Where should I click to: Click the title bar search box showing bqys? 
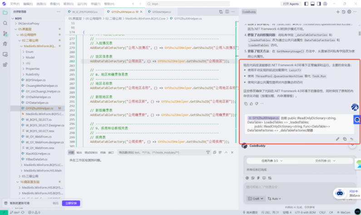point(188,4)
